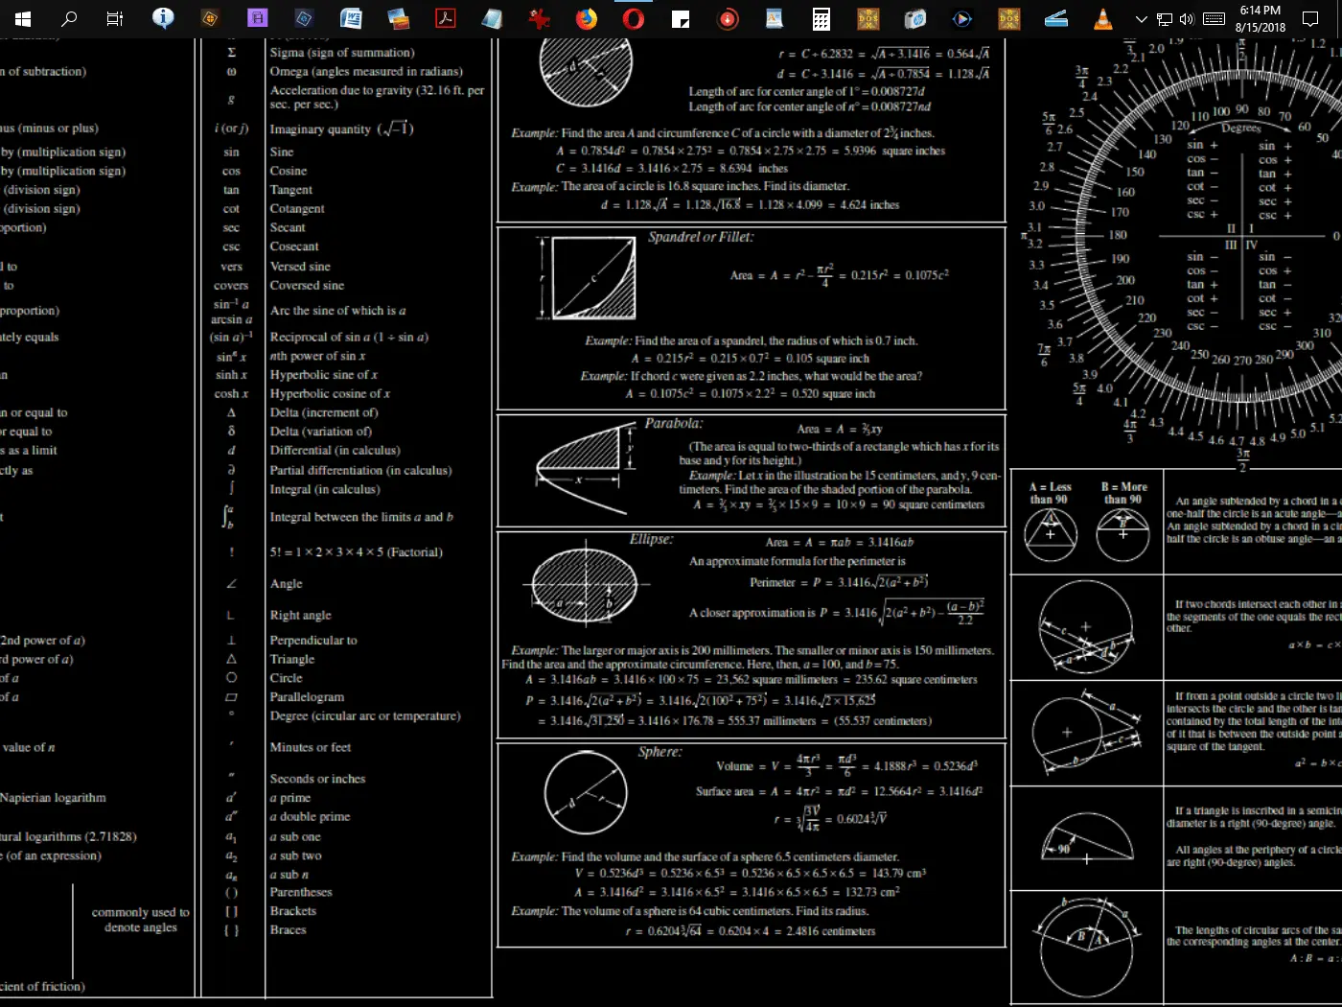1342x1007 pixels.
Task: Open the Windows Start menu
Action: point(23,19)
